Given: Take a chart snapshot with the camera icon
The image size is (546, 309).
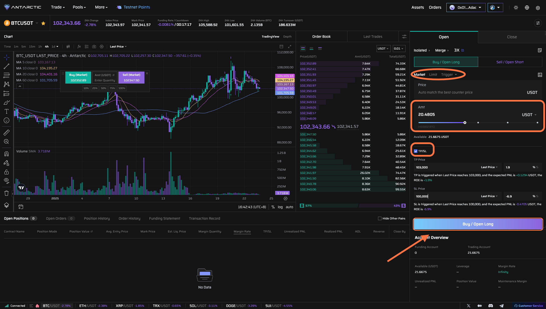Looking at the screenshot, I should 94,47.
